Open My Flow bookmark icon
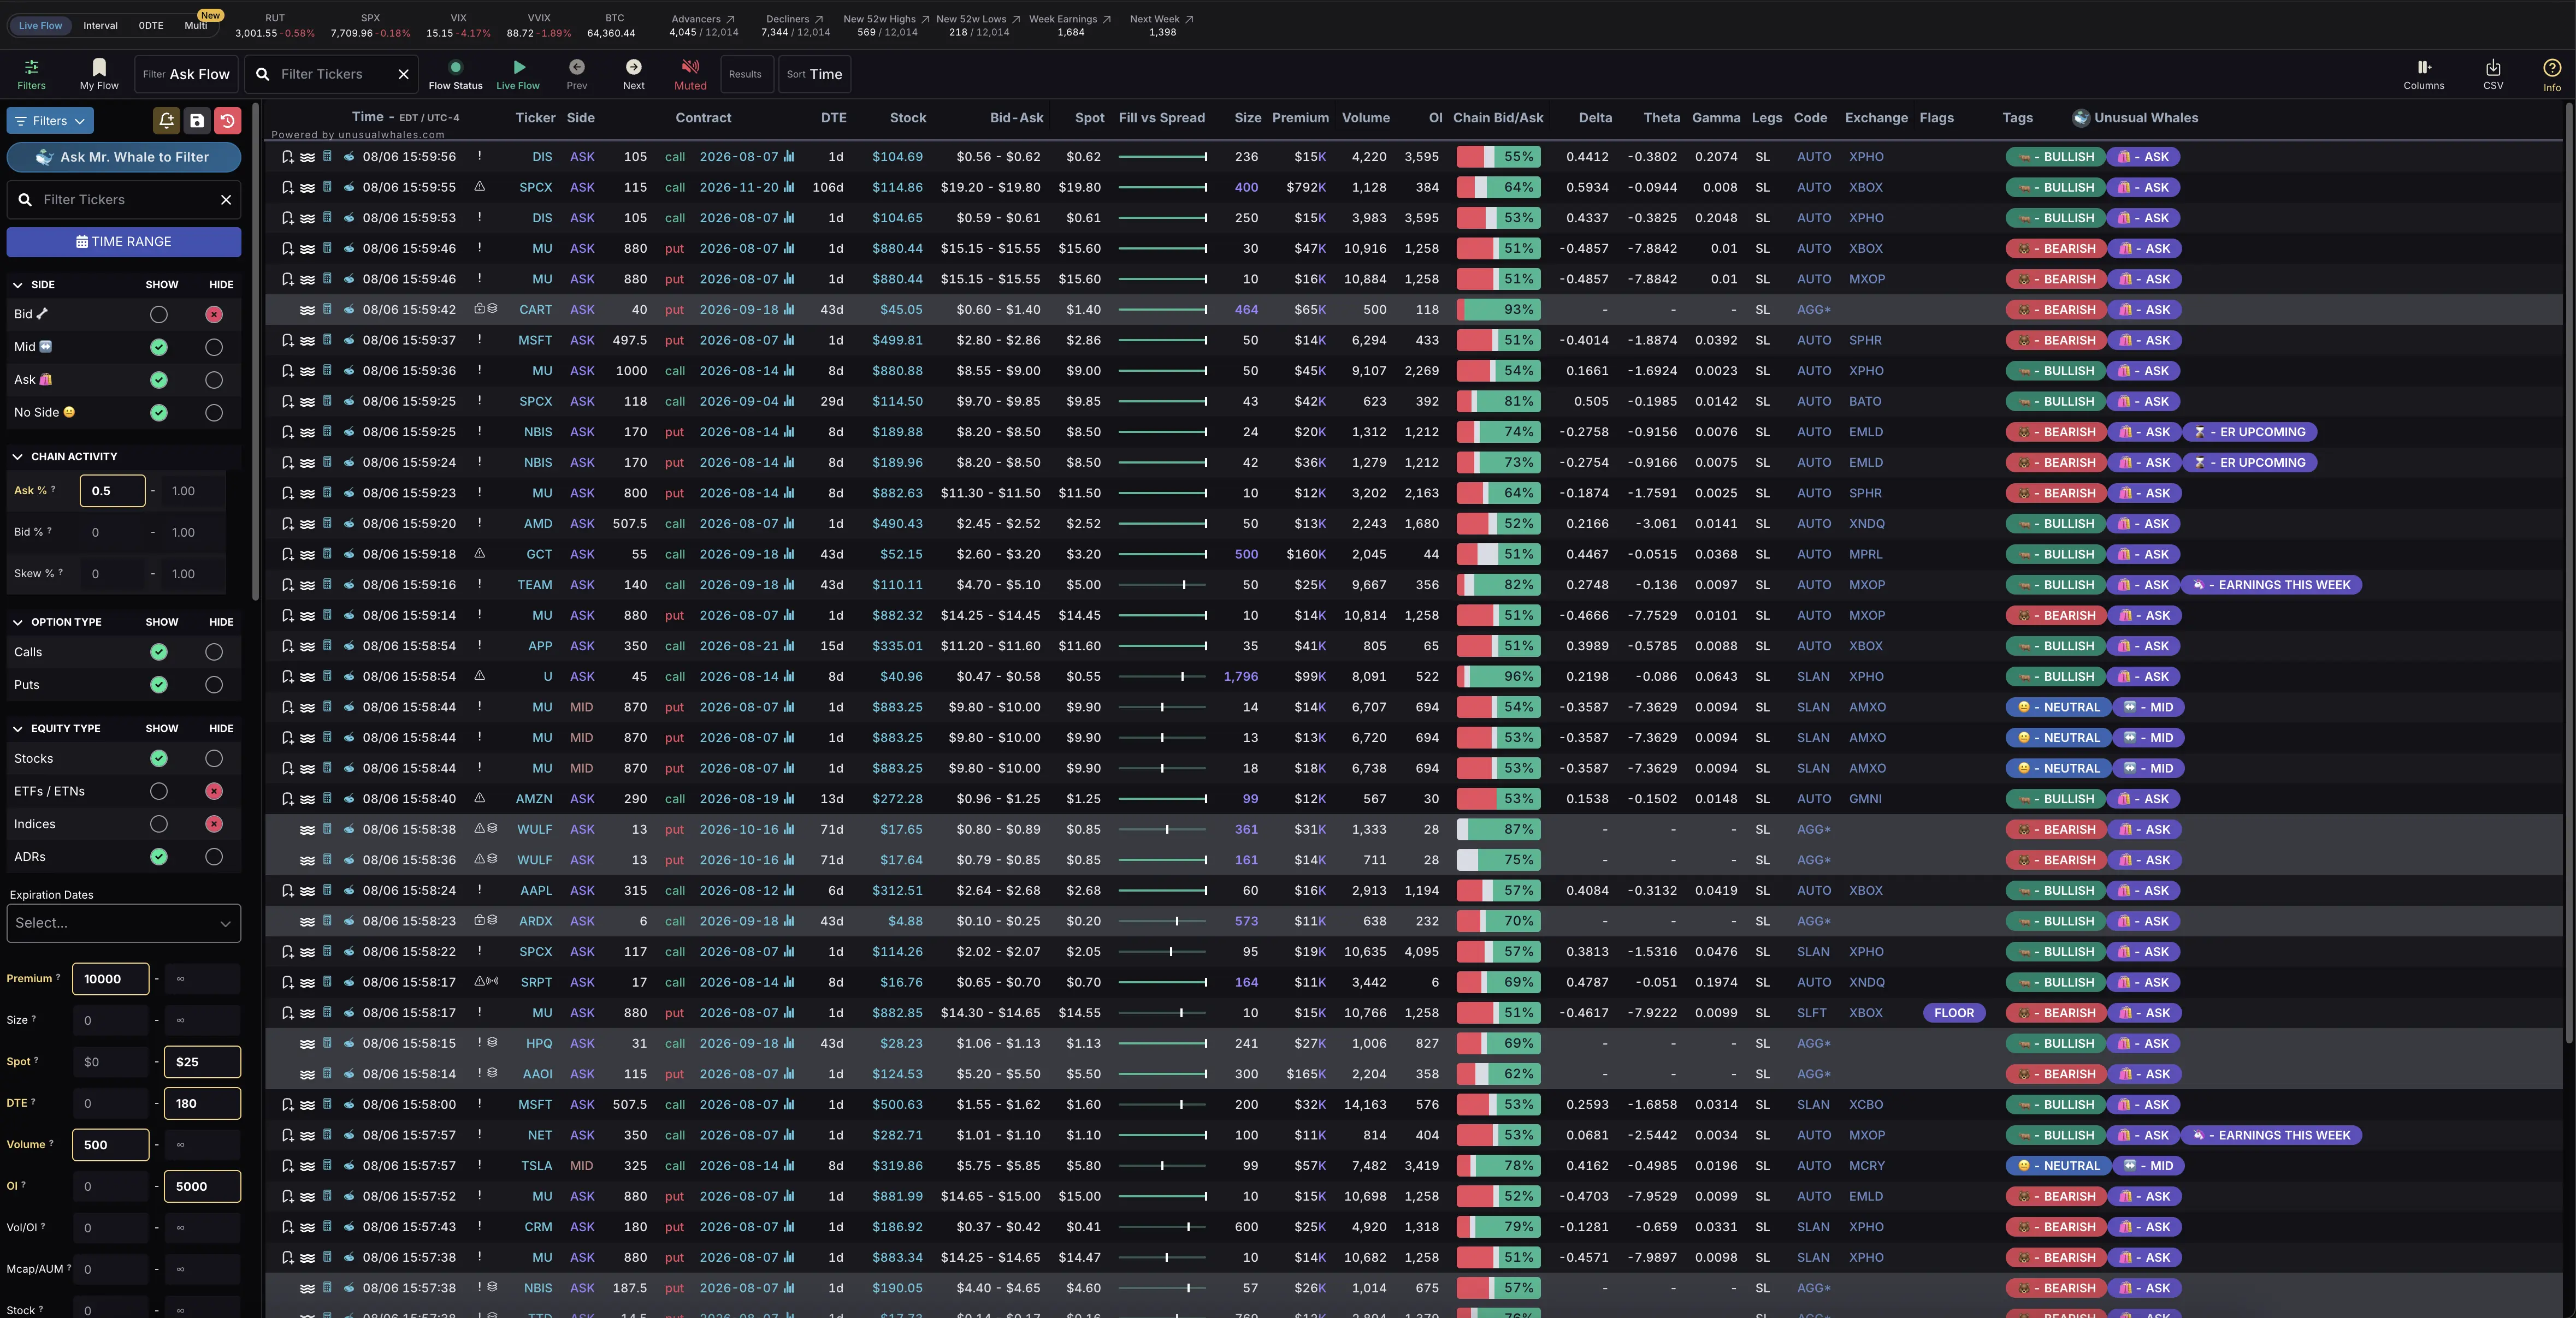This screenshot has height=1318, width=2576. (x=99, y=67)
